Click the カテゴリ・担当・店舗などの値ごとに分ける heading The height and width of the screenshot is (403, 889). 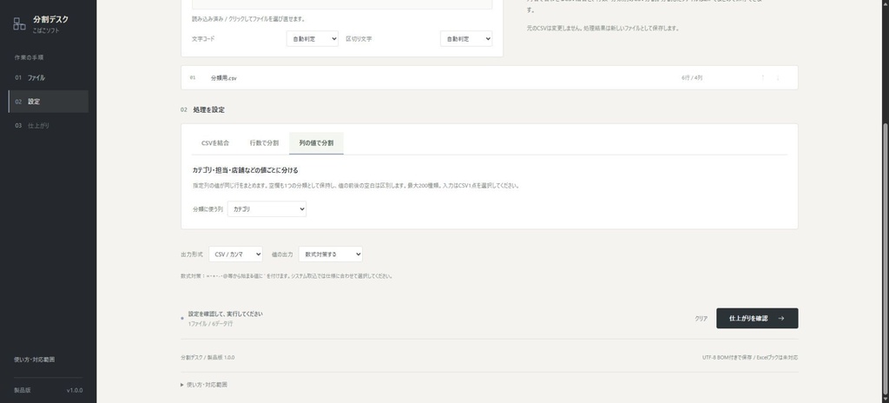(246, 170)
